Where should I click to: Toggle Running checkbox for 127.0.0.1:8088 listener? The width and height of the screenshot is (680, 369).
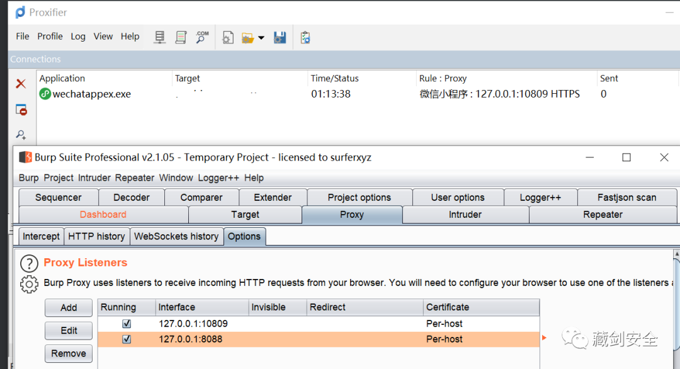point(127,339)
